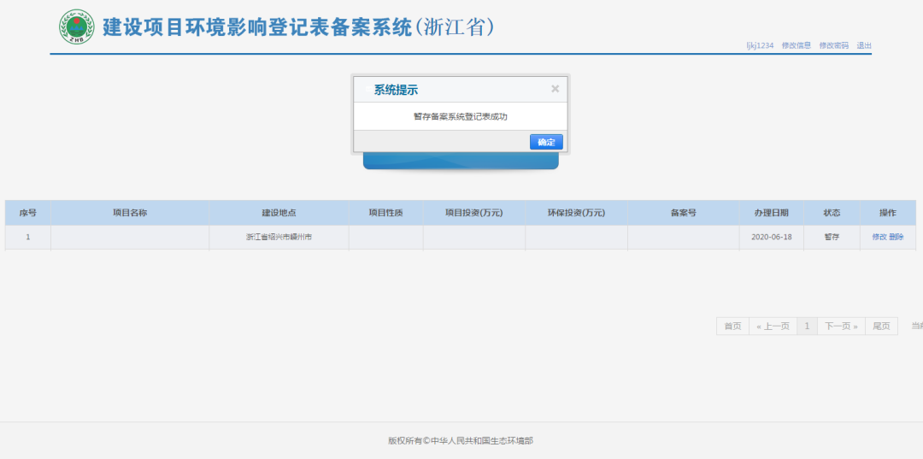Click 退出 to log out

[x=864, y=46]
